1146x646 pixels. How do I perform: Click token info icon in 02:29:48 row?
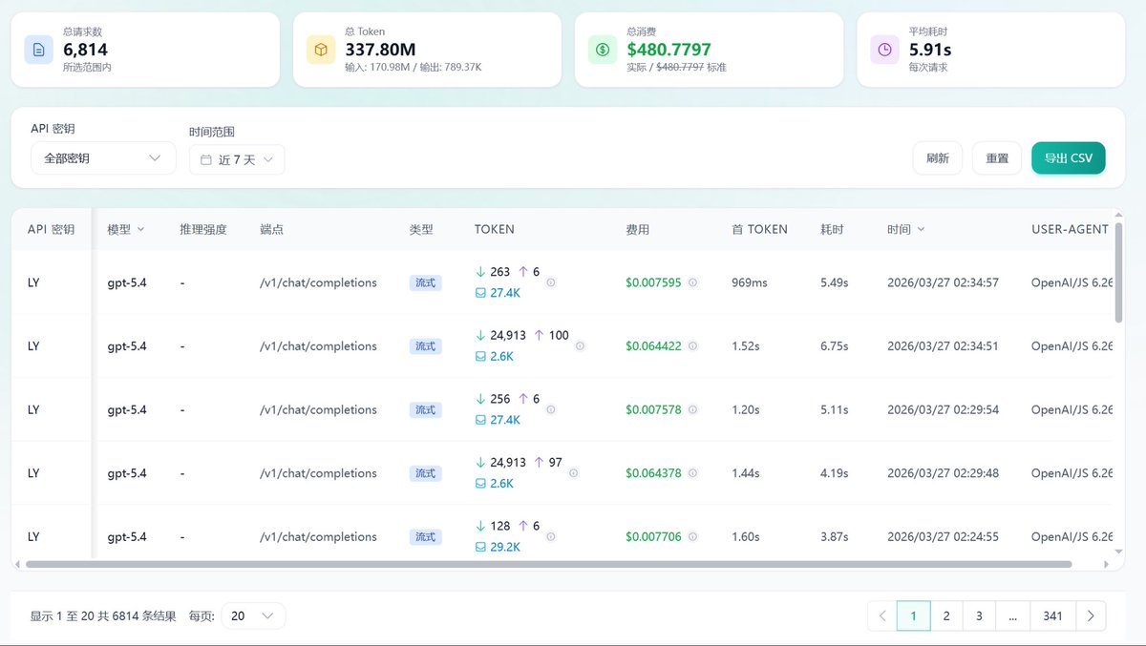[573, 473]
